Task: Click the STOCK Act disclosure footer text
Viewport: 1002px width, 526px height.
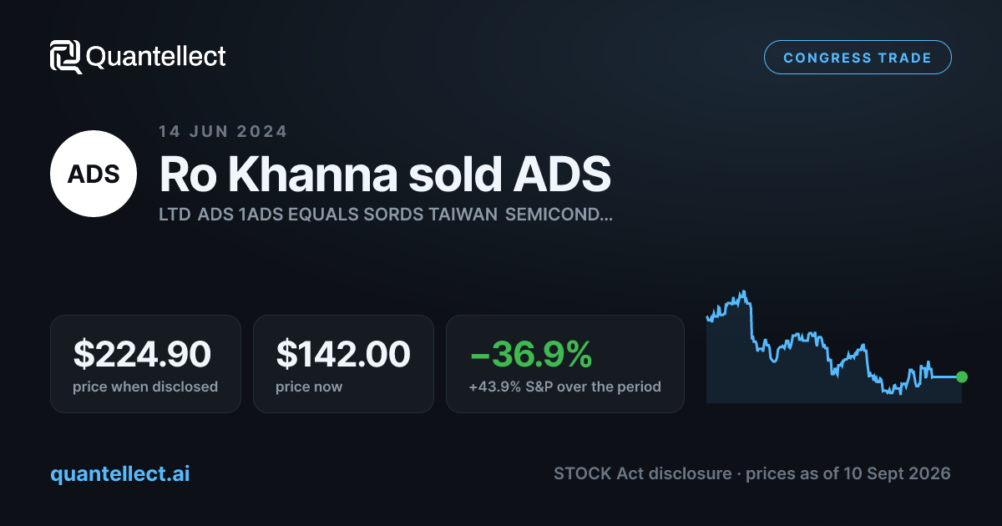Action: tap(642, 473)
